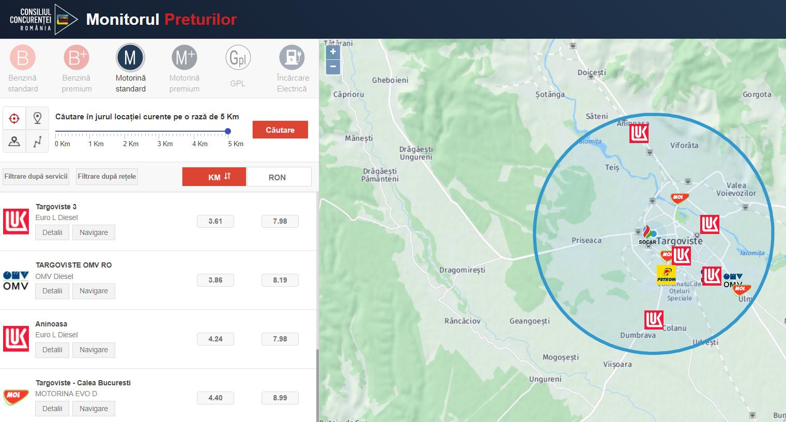This screenshot has width=786, height=422.
Task: Click Lukoil marker beside OMV marker on map
Action: tap(712, 276)
